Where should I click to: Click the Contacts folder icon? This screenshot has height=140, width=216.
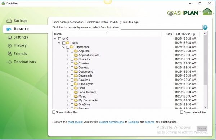[x=76, y=59]
